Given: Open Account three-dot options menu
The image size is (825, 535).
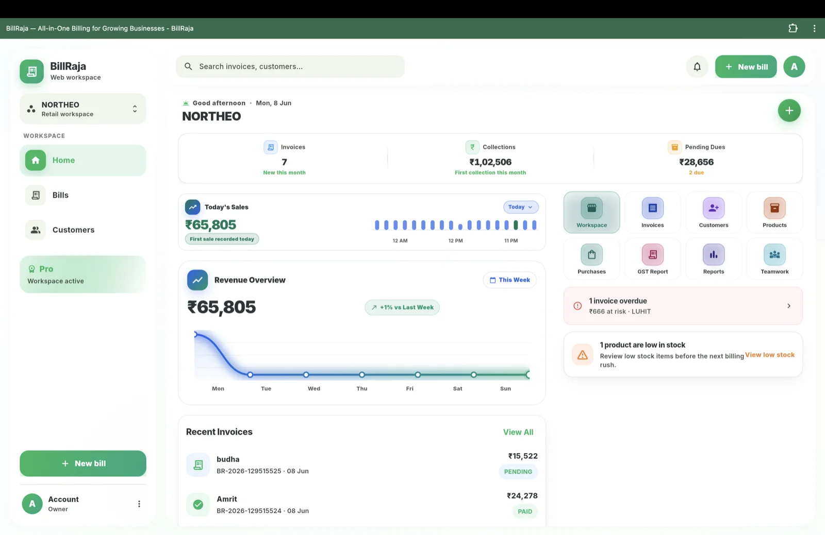Looking at the screenshot, I should (x=139, y=504).
